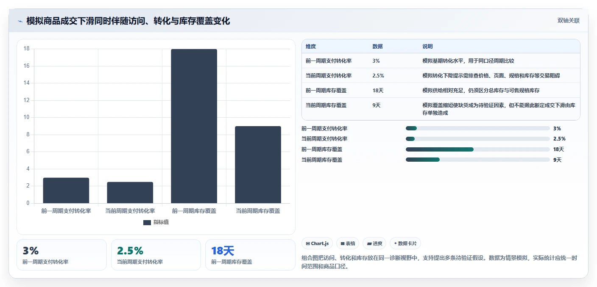Screen dimensions: 597x287
Task: Click the 2.5% data card
Action: pyautogui.click(x=156, y=255)
